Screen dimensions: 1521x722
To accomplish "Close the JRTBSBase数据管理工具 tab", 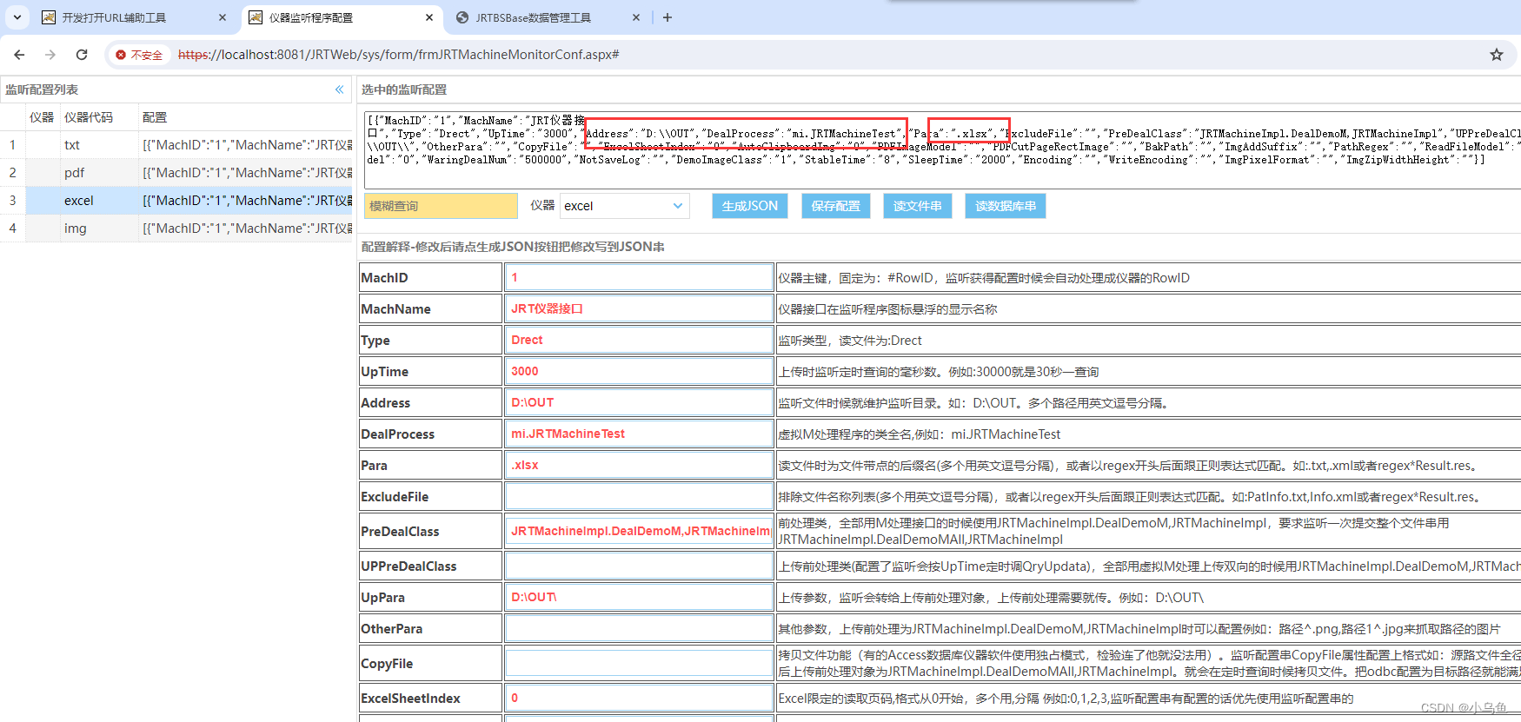I will [636, 17].
